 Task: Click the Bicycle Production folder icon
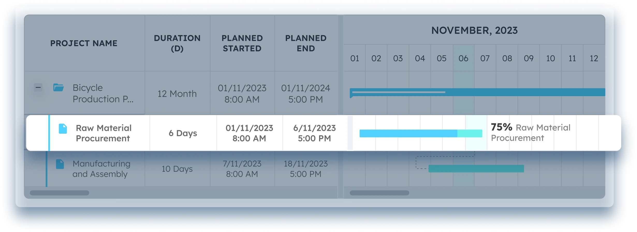pos(58,88)
